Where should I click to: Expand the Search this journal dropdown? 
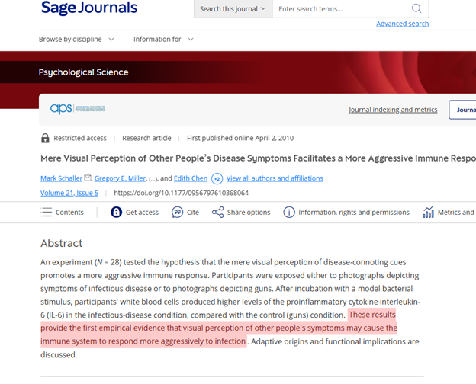pos(233,9)
